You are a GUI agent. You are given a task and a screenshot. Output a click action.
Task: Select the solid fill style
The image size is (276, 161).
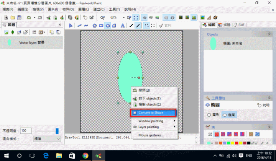217,134
